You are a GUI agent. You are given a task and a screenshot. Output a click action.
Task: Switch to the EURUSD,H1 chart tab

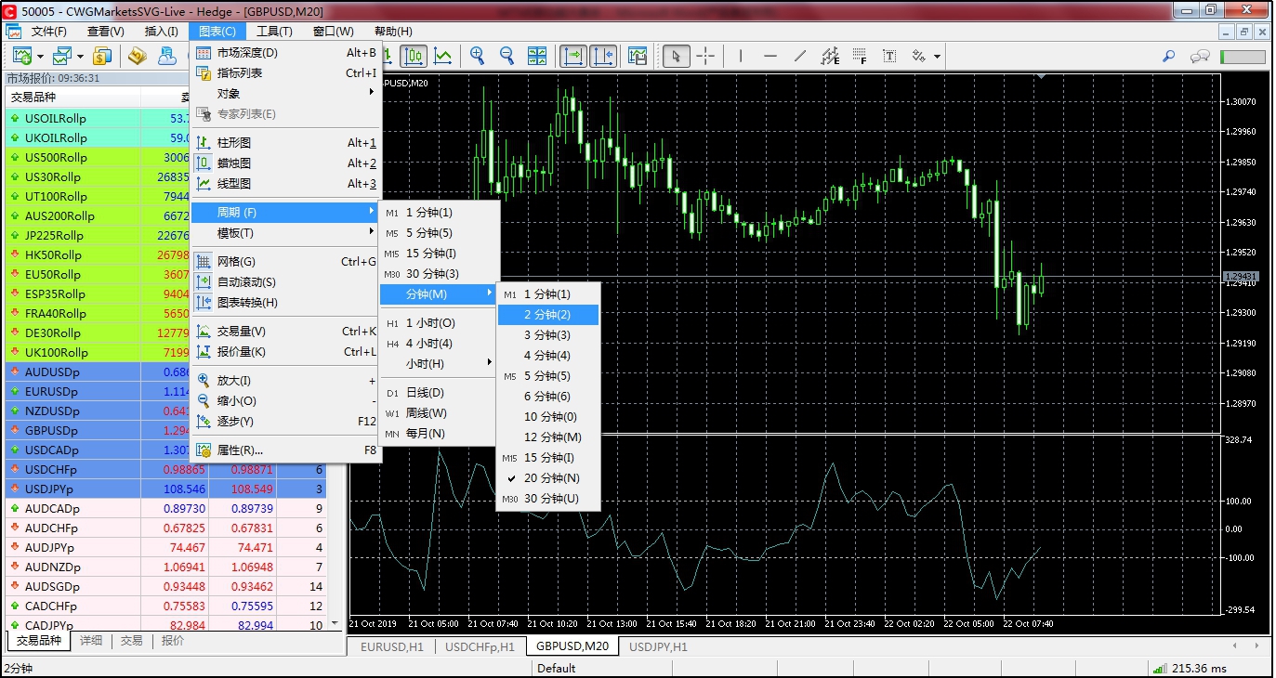click(x=391, y=646)
